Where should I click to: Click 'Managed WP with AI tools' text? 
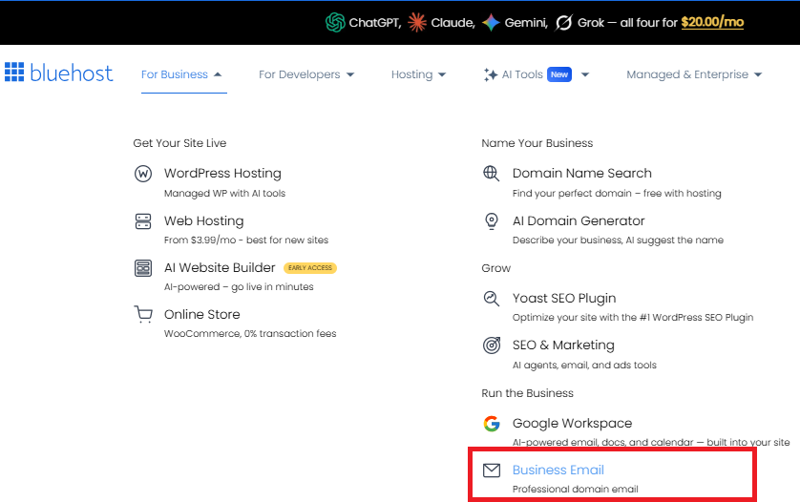224,194
